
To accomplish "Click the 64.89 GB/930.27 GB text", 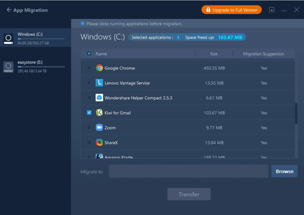I will point(34,43).
